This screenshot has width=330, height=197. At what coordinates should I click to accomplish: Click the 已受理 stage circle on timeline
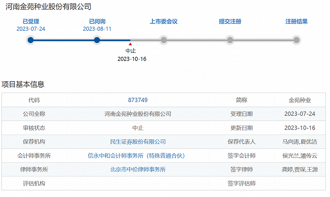point(31,40)
